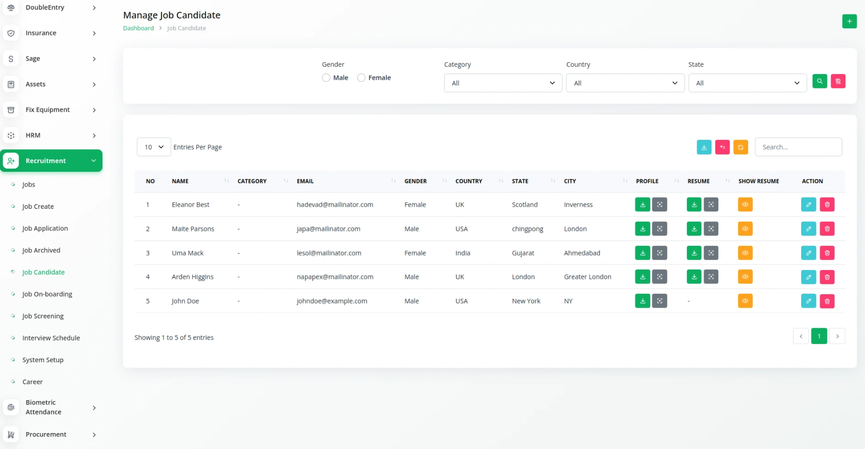Screen dimensions: 865x449
Task: Delete Uma Mack's candidate record
Action: pyautogui.click(x=827, y=253)
